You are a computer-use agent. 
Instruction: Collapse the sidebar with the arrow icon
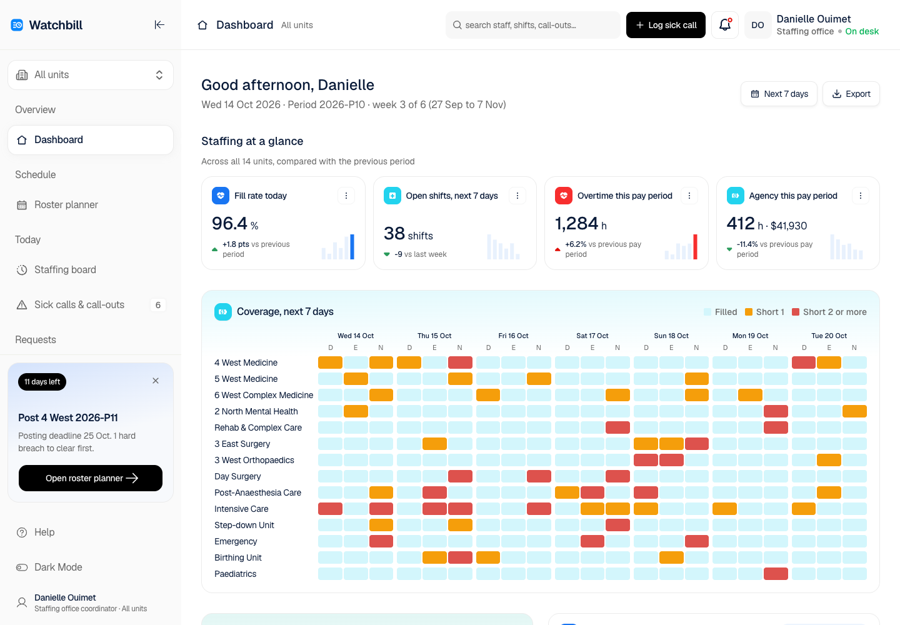pyautogui.click(x=159, y=25)
